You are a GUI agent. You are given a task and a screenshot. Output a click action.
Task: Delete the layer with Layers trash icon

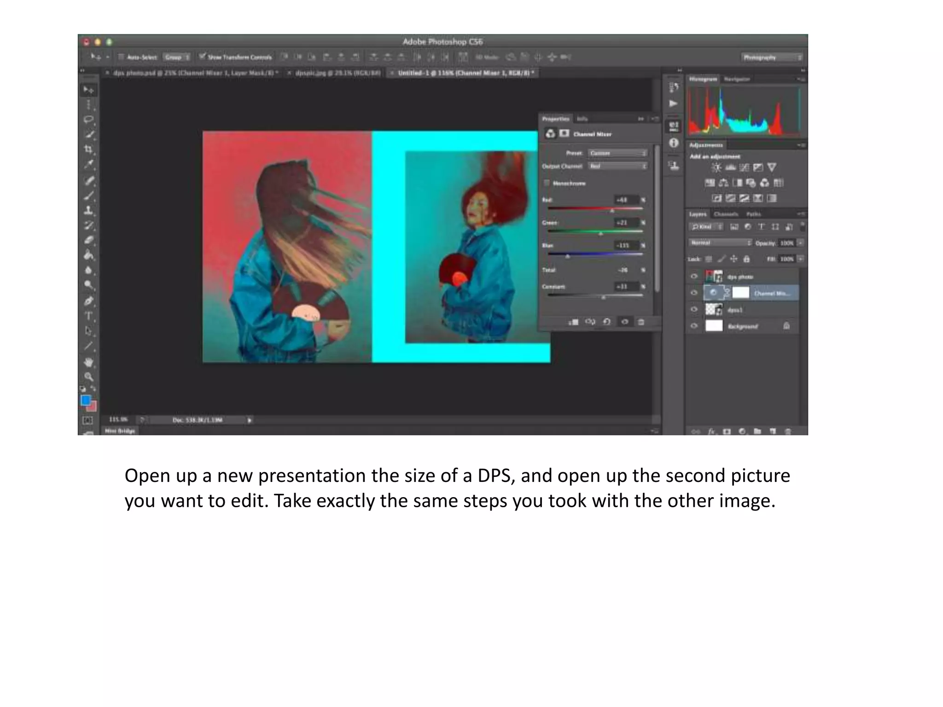(x=788, y=431)
